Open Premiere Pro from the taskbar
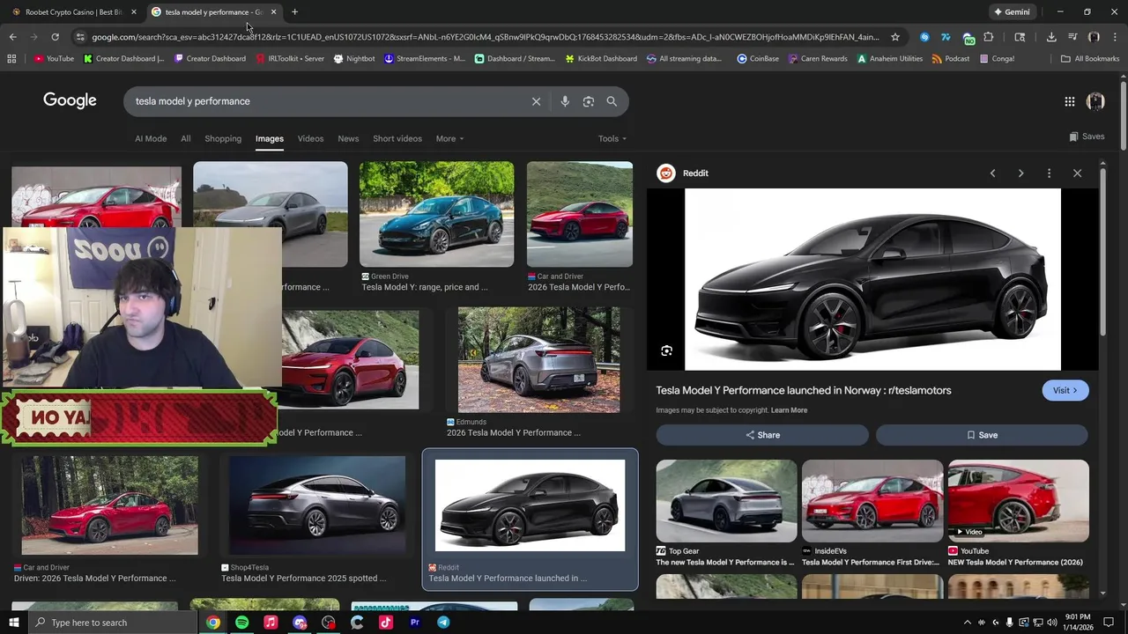The width and height of the screenshot is (1128, 634). tap(414, 623)
